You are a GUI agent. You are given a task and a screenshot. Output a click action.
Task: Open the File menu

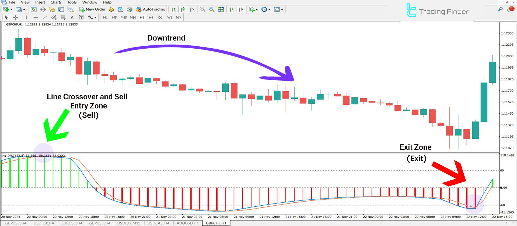click(12, 2)
